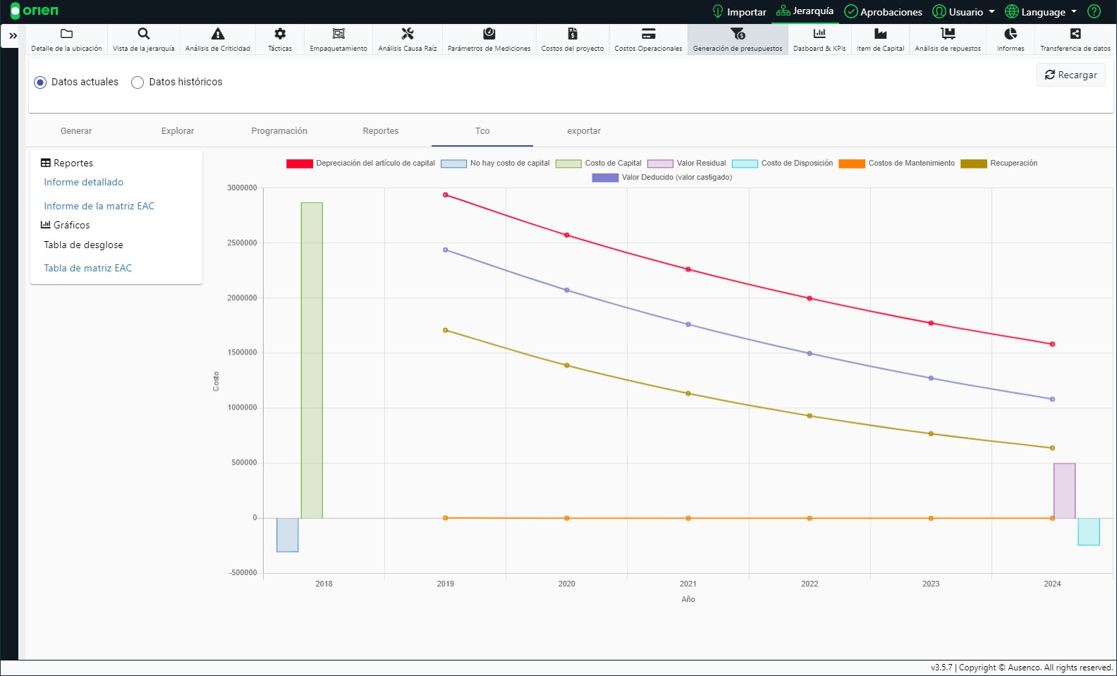
Task: Click the Recargar button
Action: pyautogui.click(x=1070, y=75)
